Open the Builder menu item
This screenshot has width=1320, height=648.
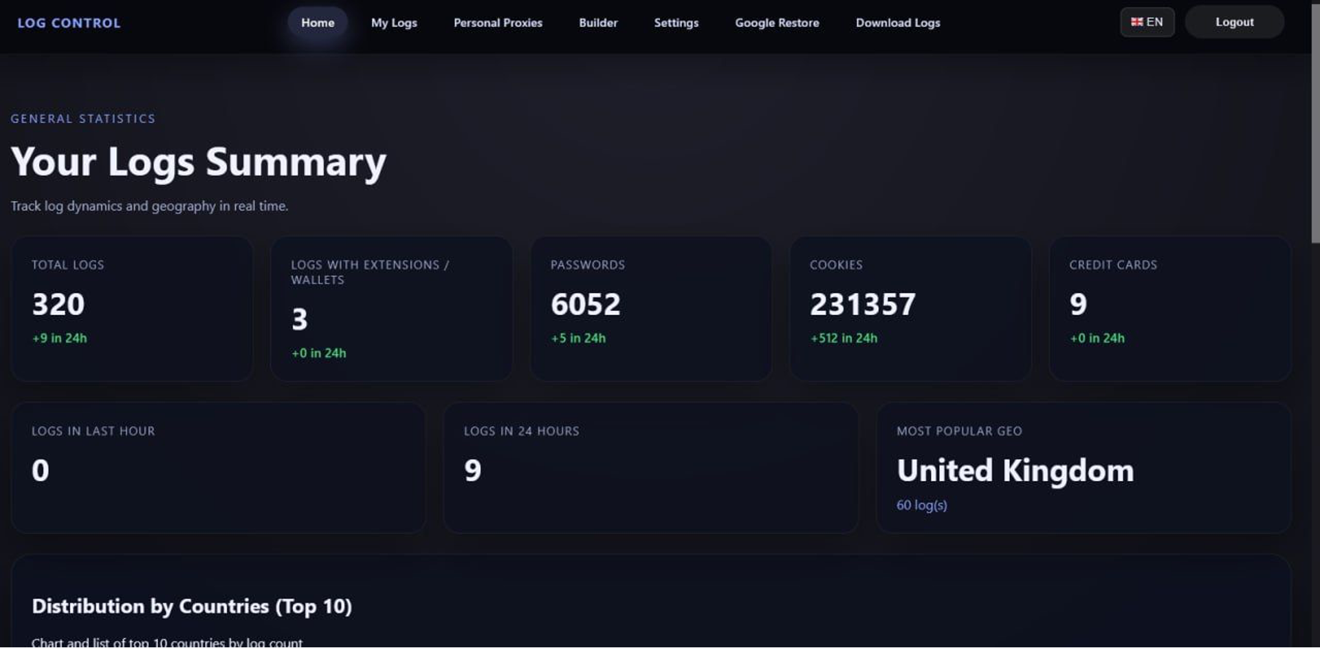point(597,23)
